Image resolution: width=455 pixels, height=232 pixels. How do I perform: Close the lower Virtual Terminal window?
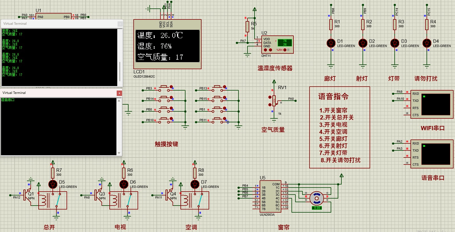(119, 93)
